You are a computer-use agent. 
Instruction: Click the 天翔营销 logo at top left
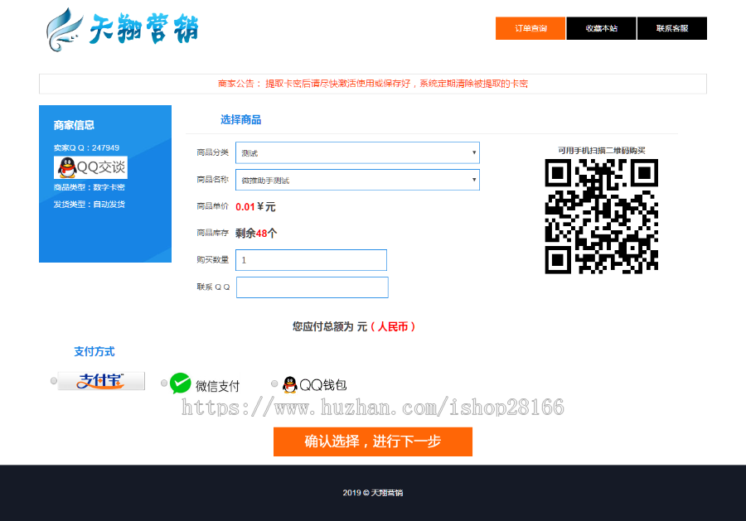click(x=124, y=31)
